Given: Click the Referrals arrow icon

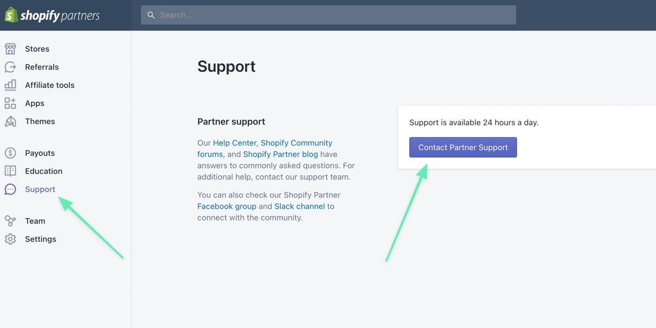Looking at the screenshot, I should coord(10,67).
